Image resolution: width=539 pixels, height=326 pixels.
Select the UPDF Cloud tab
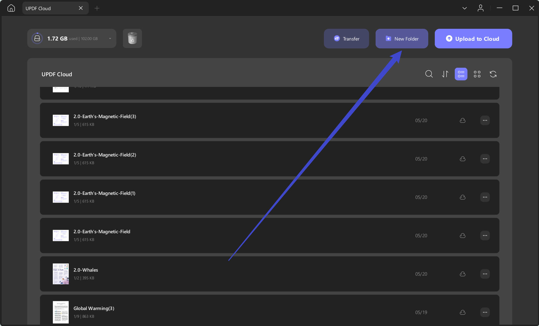[55, 8]
